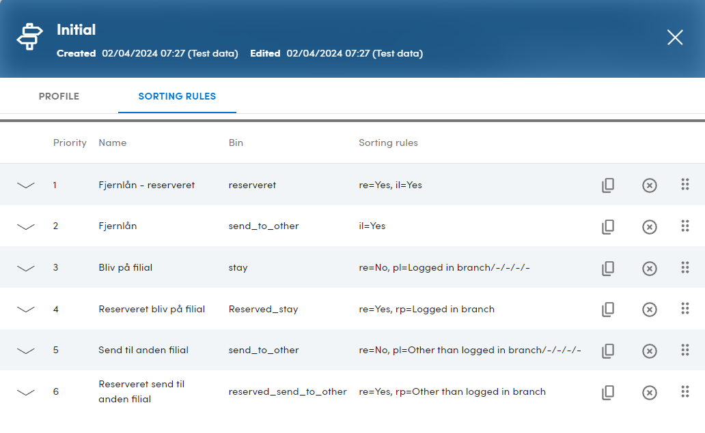The width and height of the screenshot is (705, 433).
Task: Copy the 'Fjernlån - reserveret' rule
Action: pyautogui.click(x=608, y=185)
